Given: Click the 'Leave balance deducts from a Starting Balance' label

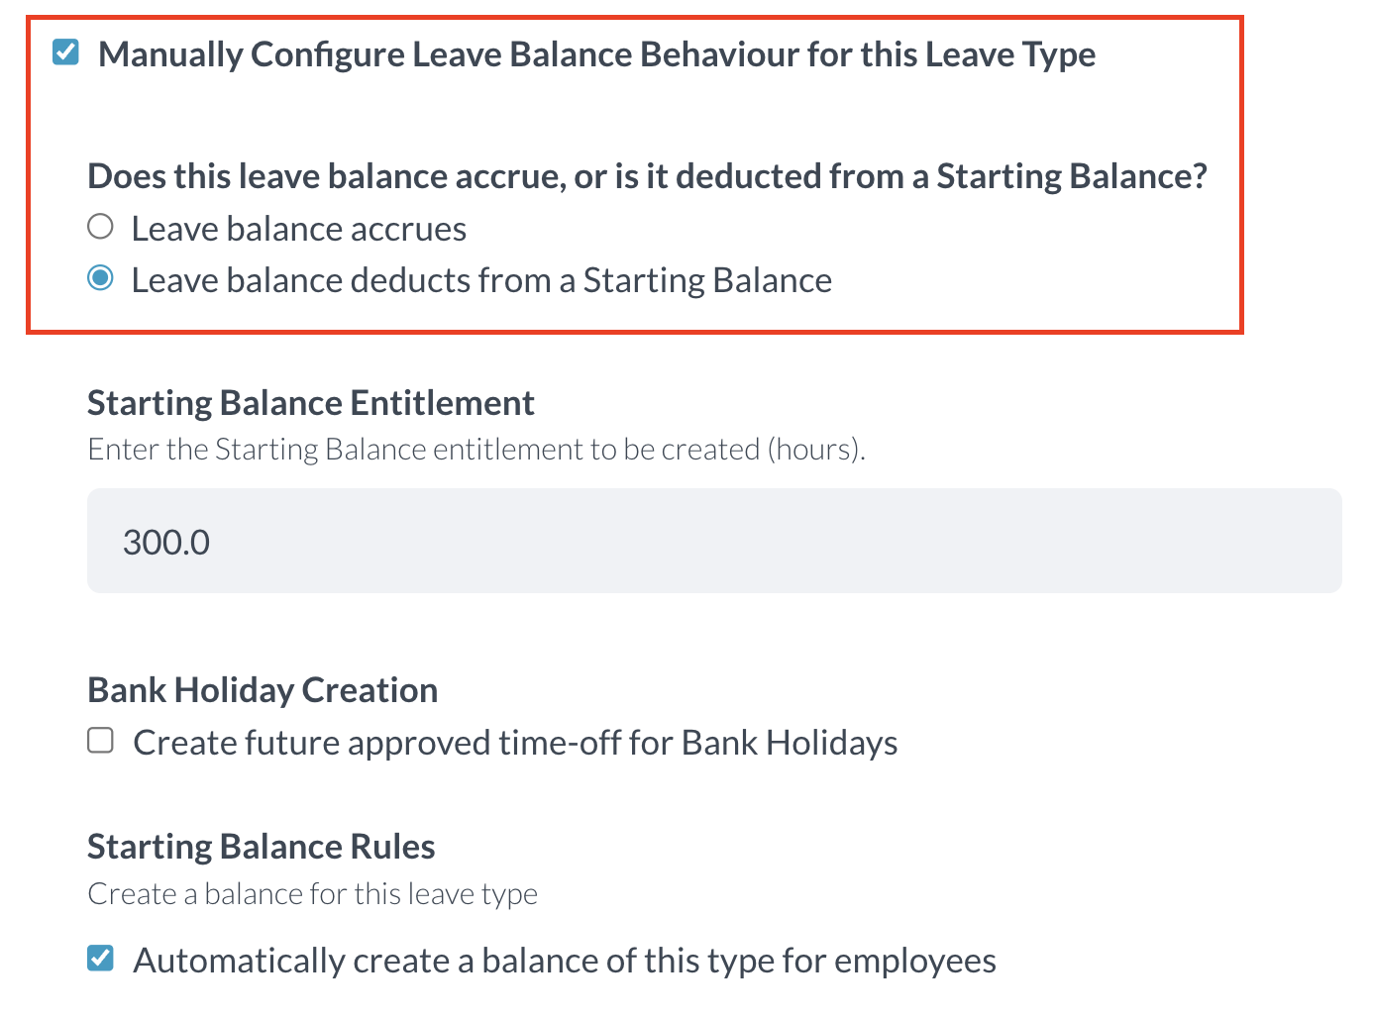Looking at the screenshot, I should click(481, 280).
